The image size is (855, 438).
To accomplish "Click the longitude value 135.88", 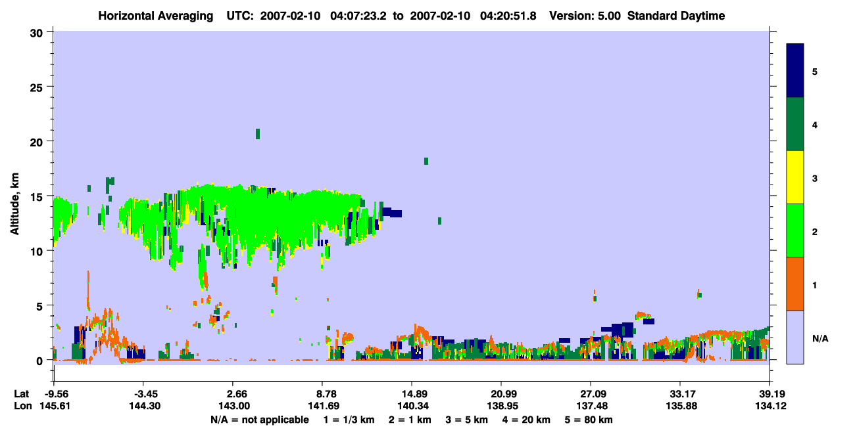I will coord(682,406).
